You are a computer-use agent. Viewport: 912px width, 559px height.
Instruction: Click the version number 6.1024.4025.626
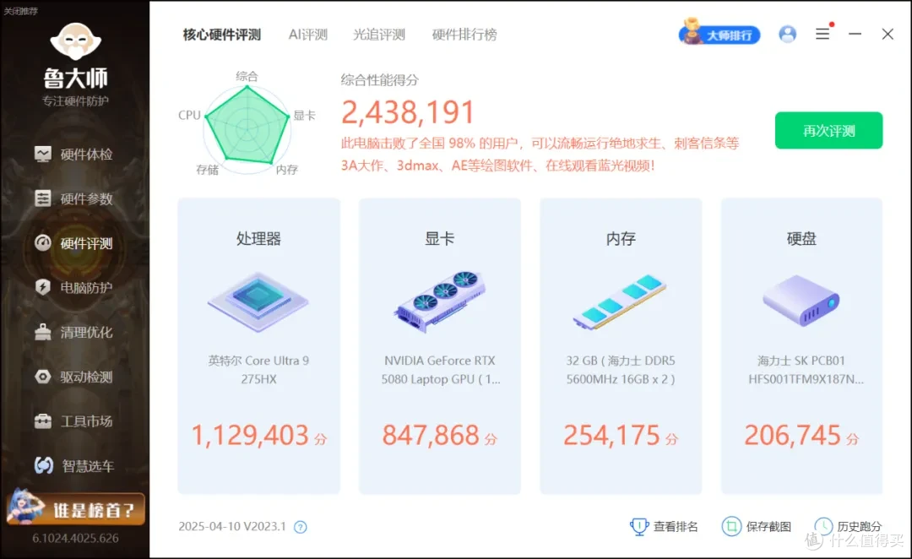[x=75, y=538]
